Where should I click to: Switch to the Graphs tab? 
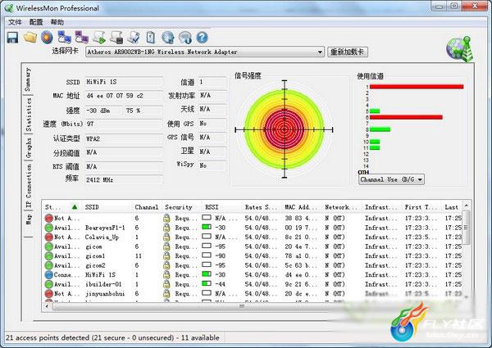point(29,147)
